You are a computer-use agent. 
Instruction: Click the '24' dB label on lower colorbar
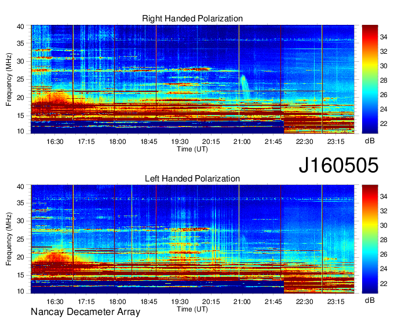pyautogui.click(x=384, y=269)
